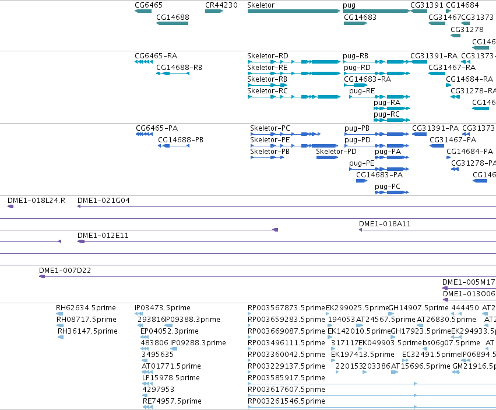Click EST GH14907.5prime
This screenshot has height=410, width=496.
point(391,314)
